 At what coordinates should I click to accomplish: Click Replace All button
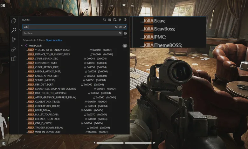pos(125,33)
